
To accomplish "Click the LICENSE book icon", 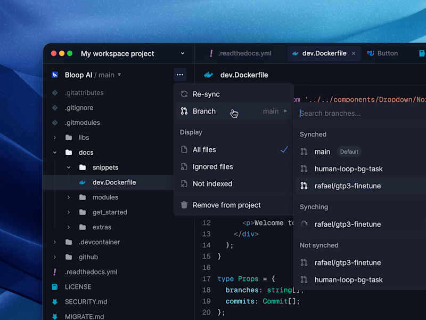I will [55, 287].
